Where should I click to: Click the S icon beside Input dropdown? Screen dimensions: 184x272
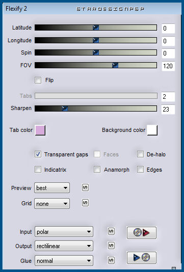point(111,231)
